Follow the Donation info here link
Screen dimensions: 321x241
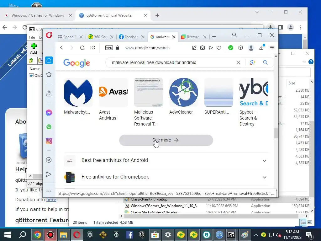click(x=51, y=200)
